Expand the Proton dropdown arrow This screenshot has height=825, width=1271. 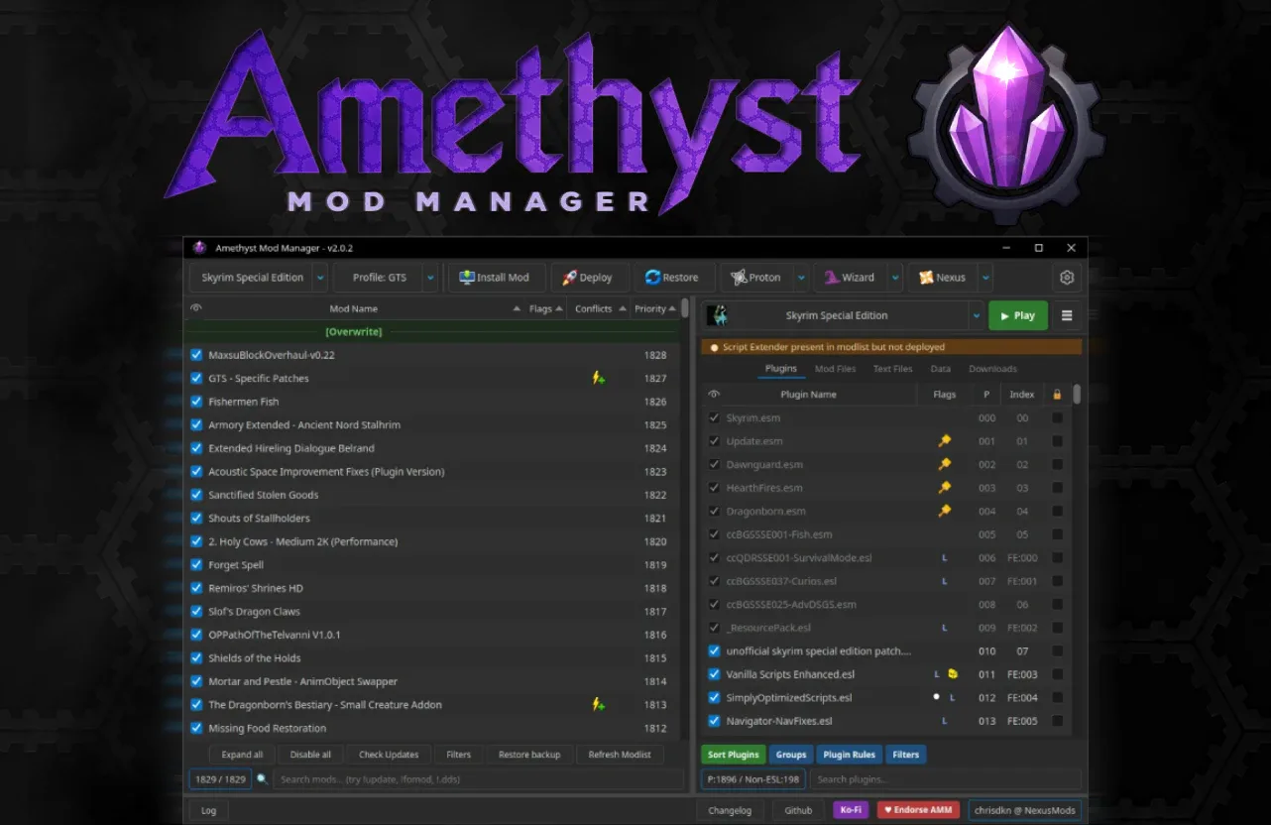(802, 278)
